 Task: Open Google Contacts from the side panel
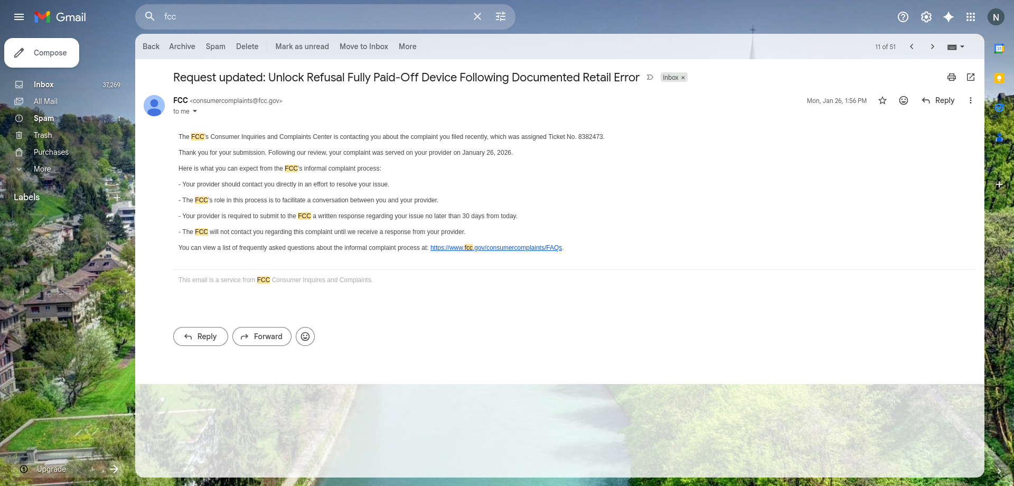[1000, 137]
